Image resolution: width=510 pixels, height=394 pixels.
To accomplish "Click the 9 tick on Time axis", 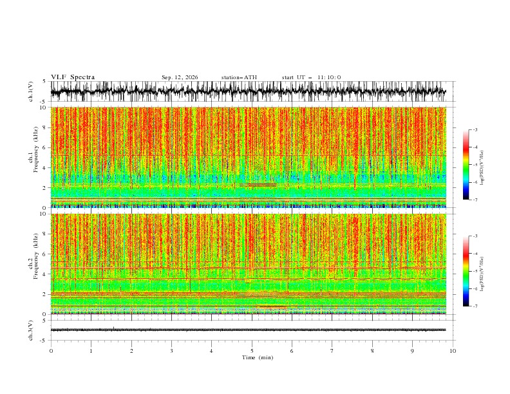I will click(412, 351).
